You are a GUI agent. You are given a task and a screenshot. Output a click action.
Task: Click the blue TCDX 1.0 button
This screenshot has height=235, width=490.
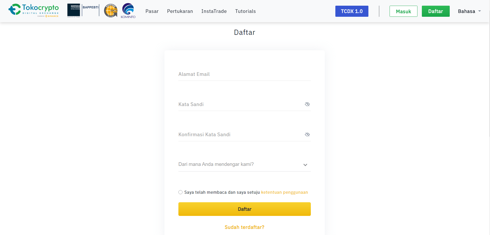tap(352, 11)
